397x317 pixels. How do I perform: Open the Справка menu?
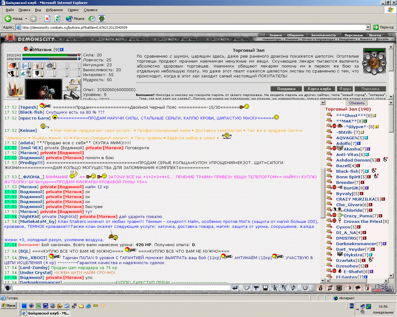[91, 10]
